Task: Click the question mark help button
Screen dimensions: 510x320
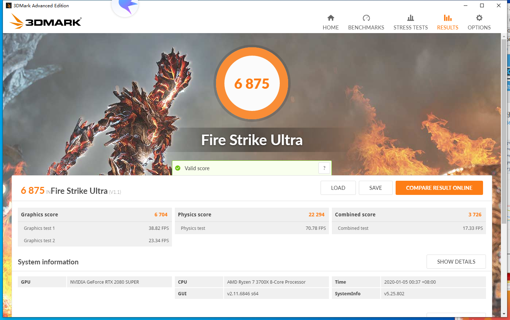Action: tap(324, 168)
